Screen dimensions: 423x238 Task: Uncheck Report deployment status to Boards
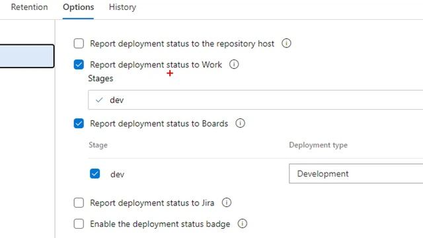79,124
